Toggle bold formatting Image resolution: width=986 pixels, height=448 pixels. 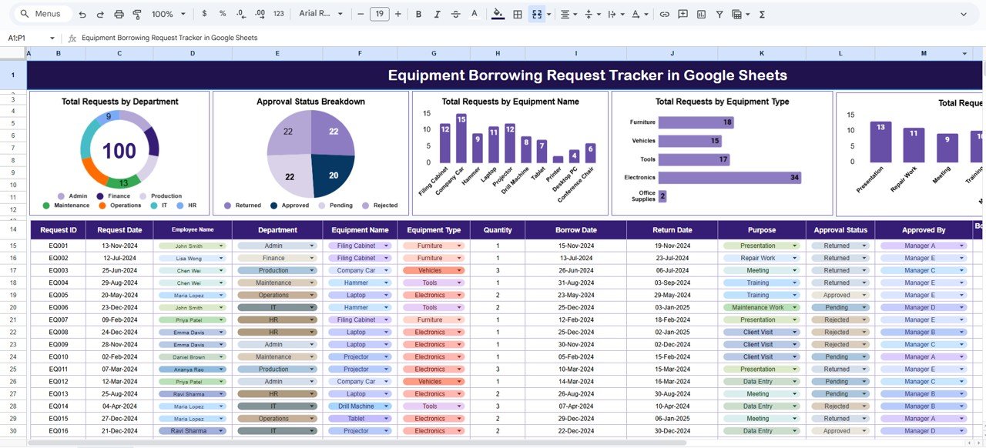tap(418, 14)
